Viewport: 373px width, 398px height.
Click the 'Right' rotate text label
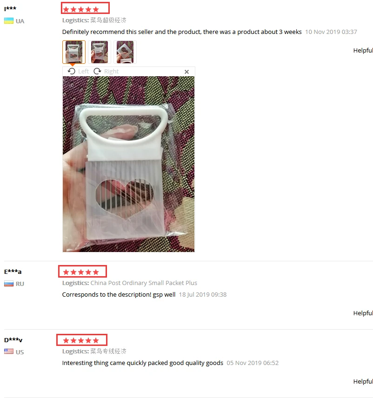(111, 72)
